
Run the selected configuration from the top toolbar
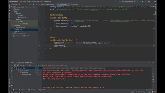click(138, 2)
